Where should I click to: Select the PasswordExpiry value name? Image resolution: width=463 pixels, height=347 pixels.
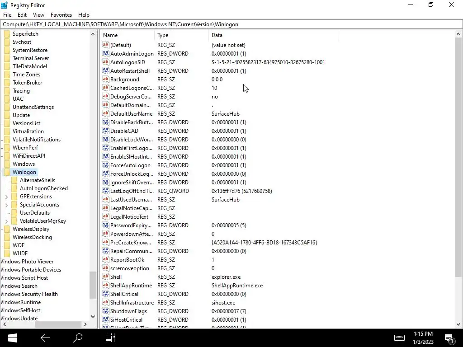coord(131,225)
